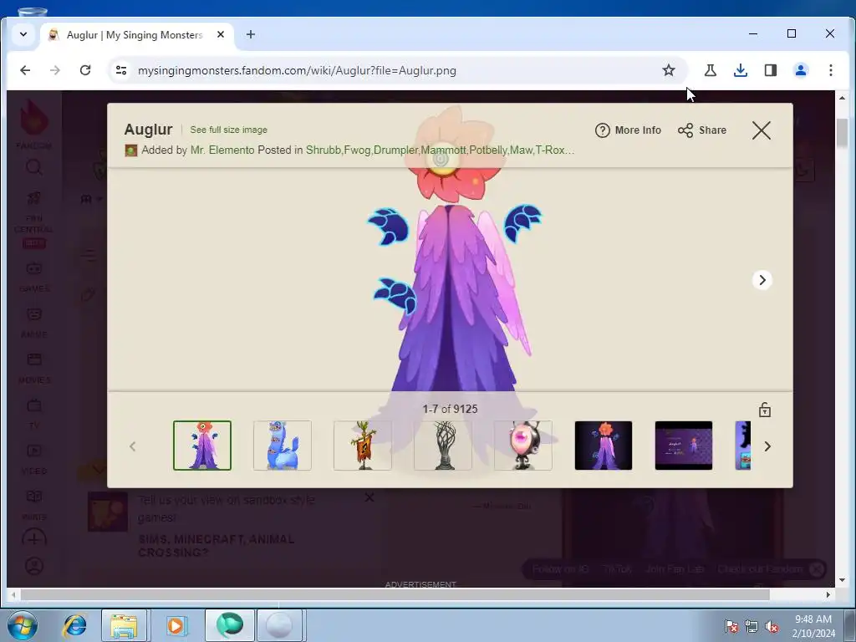Open the tab search dropdown
This screenshot has width=856, height=642.
[23, 34]
